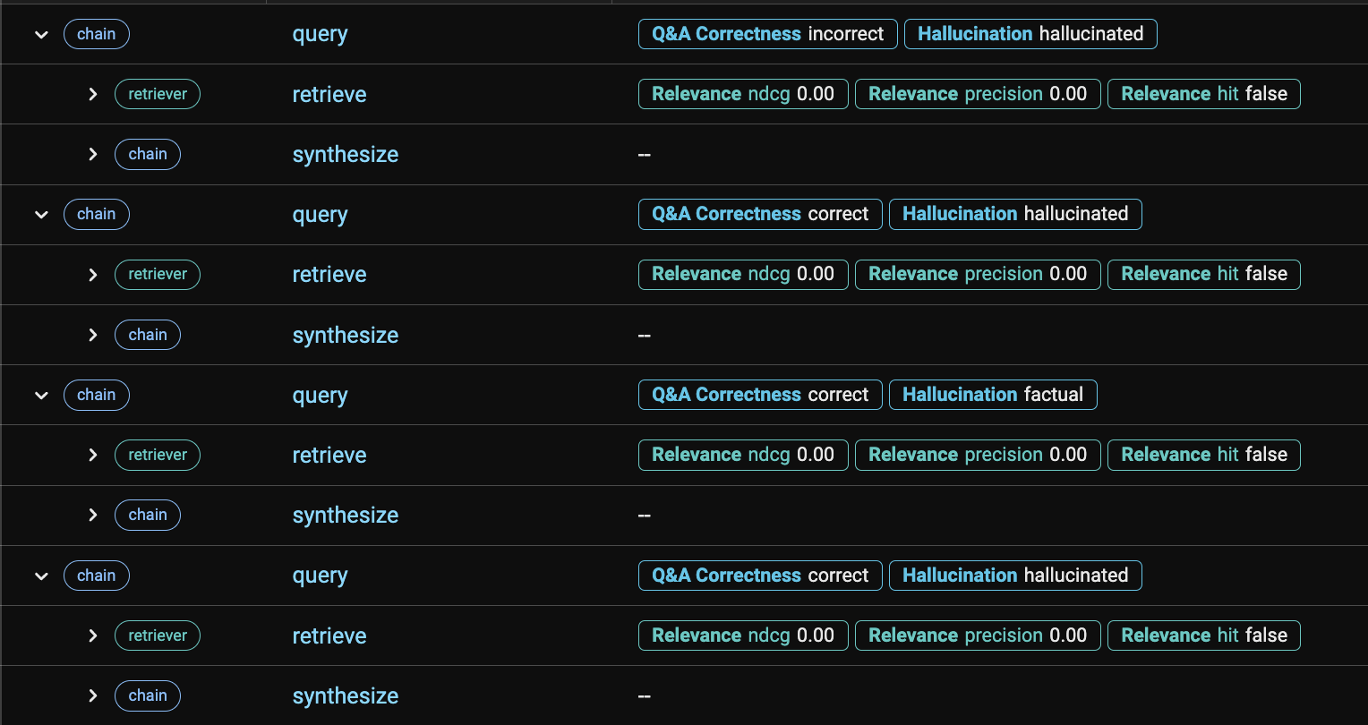Screen dimensions: 1368x725
Task: Click the last synthesize chain badge
Action: [x=148, y=695]
